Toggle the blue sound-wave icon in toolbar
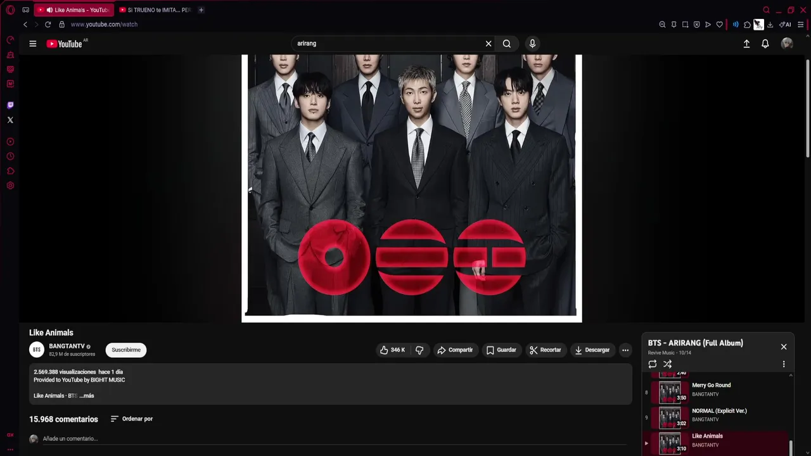The height and width of the screenshot is (456, 811). point(736,25)
